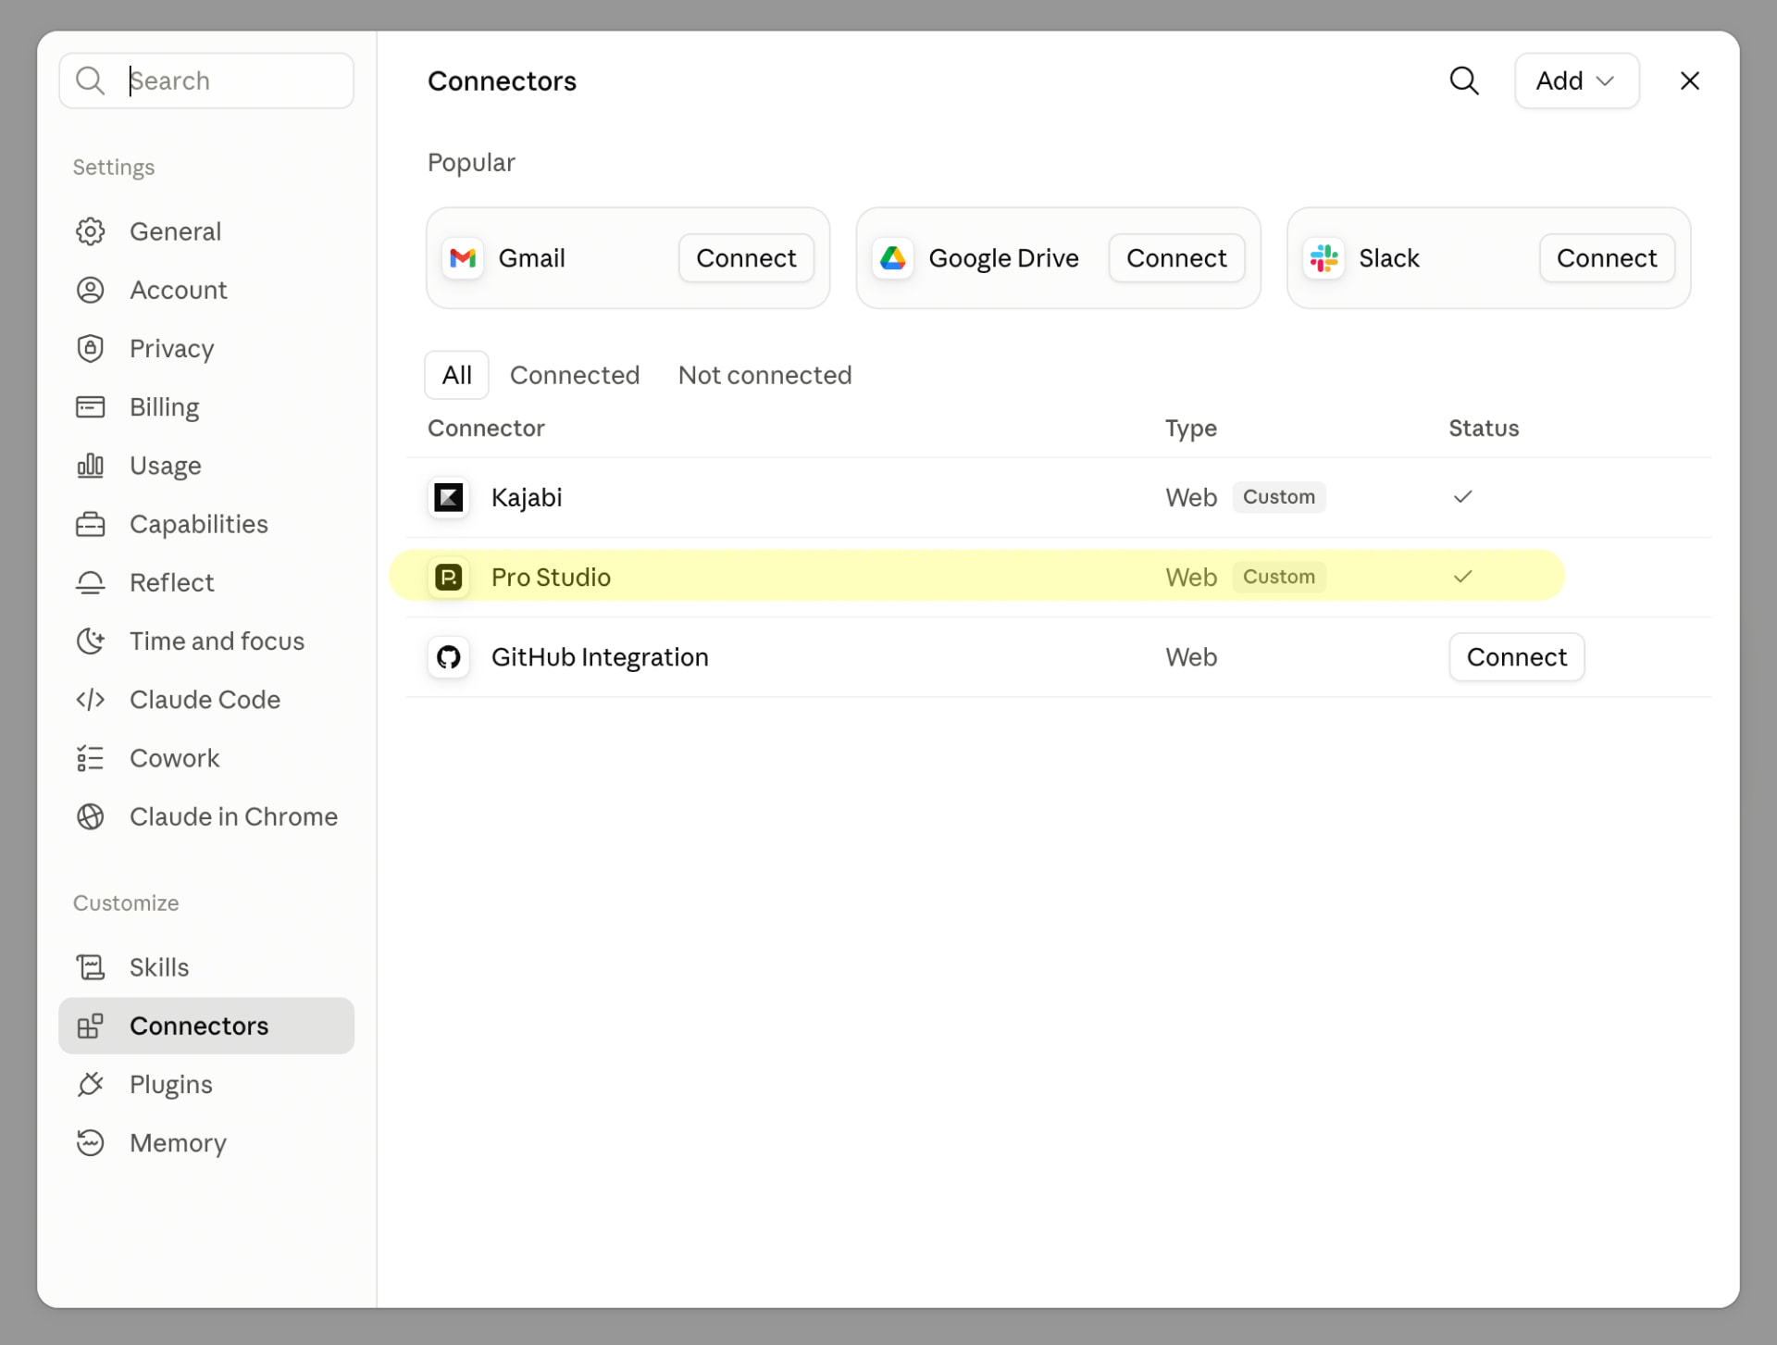Image resolution: width=1777 pixels, height=1345 pixels.
Task: Open the Plugins customize page
Action: click(206, 1084)
